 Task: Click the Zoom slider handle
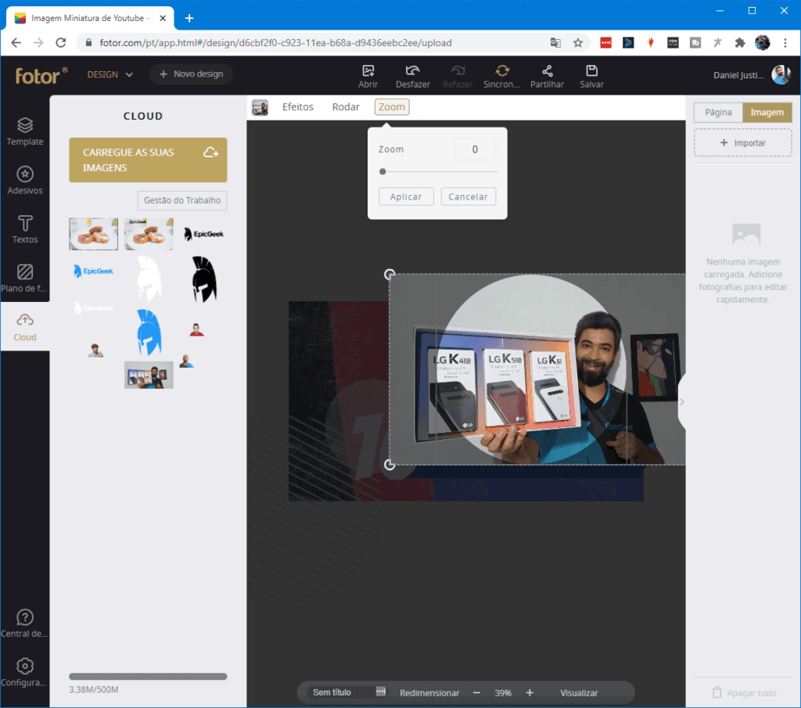point(383,171)
